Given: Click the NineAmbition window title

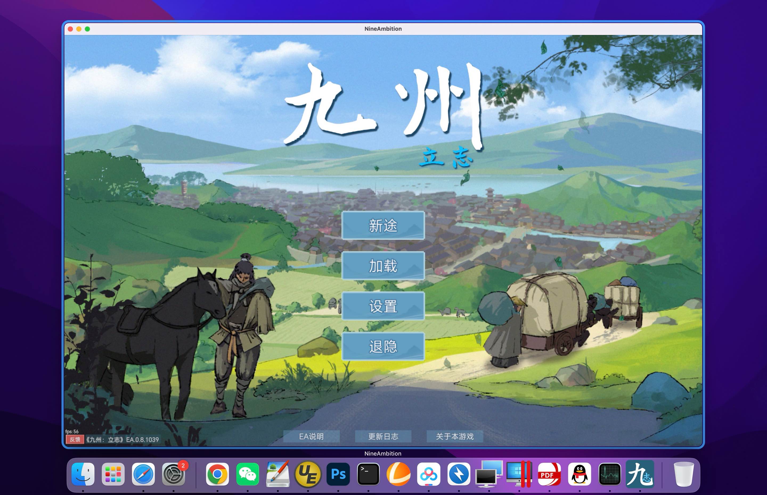Looking at the screenshot, I should click(383, 29).
